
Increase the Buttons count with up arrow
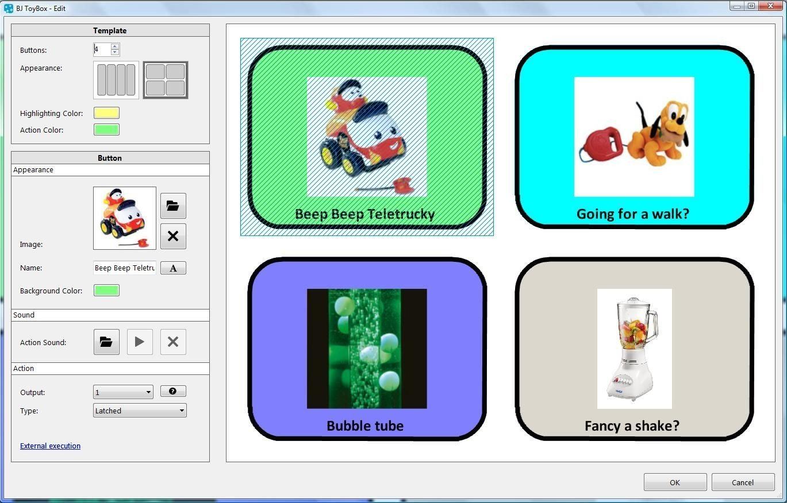[x=115, y=47]
